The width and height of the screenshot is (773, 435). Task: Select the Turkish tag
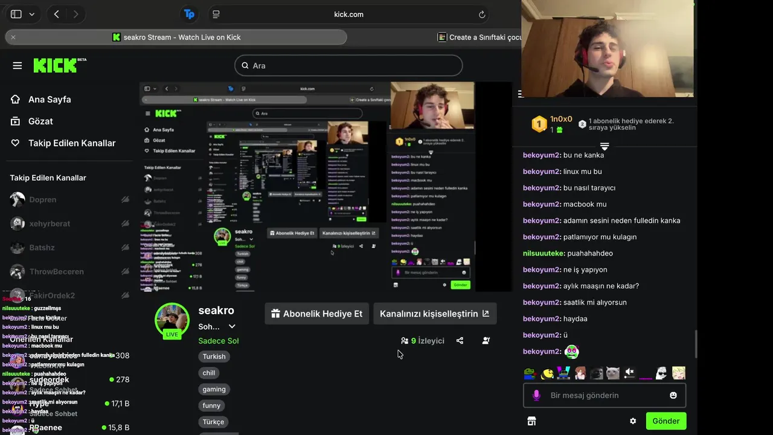point(214,356)
